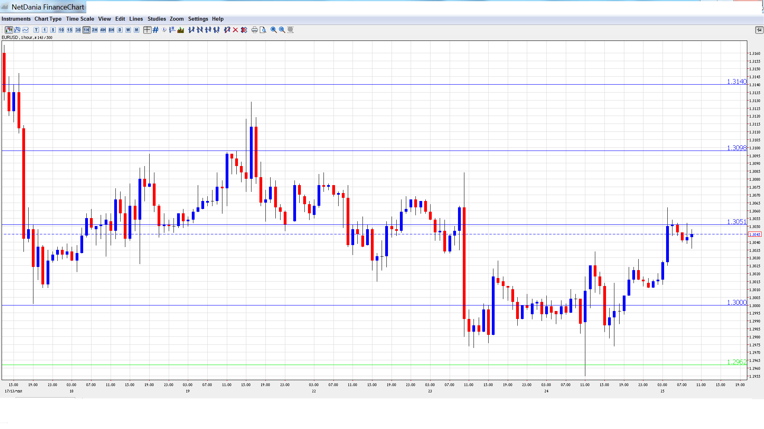Image resolution: width=764 pixels, height=429 pixels.
Task: Open the Instruments menu
Action: (x=16, y=19)
